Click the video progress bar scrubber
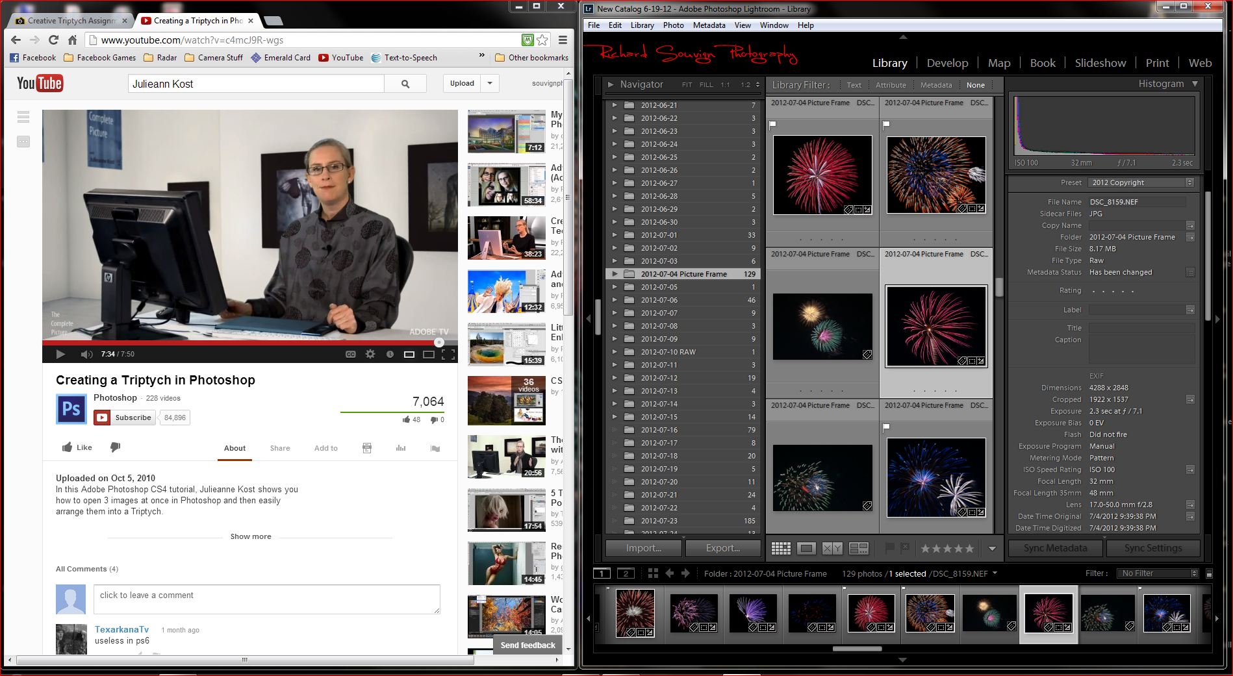1233x676 pixels. pyautogui.click(x=439, y=342)
